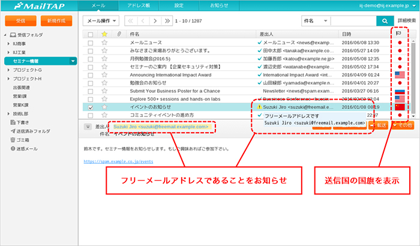Uncheck the イベントのお知らせ message checkbox
Image resolution: width=420 pixels, height=246 pixels.
click(x=91, y=107)
